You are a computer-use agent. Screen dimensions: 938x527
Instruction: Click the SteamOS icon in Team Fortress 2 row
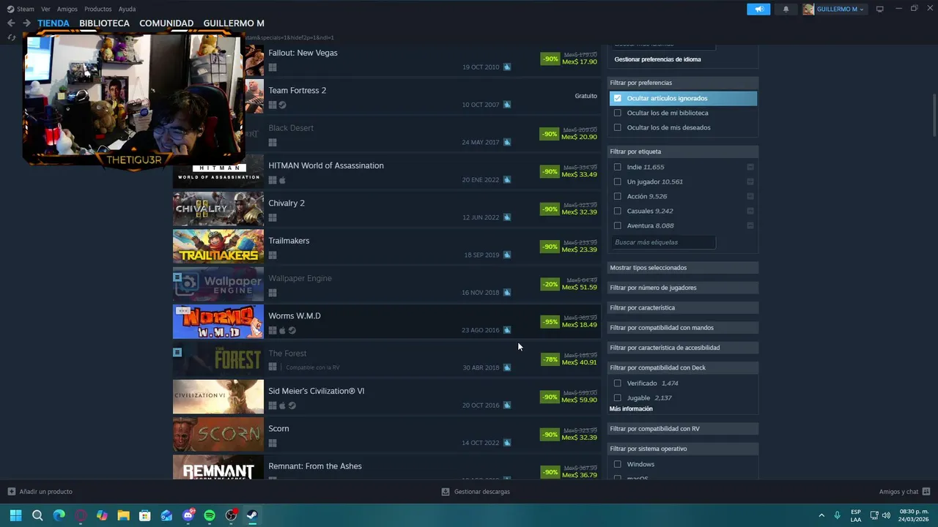(282, 105)
